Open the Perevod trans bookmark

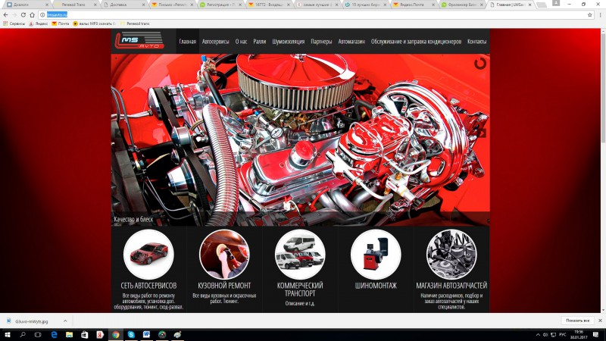pos(135,23)
